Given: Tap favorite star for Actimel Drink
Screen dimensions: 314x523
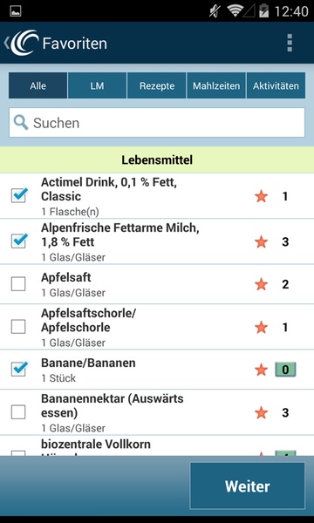Looking at the screenshot, I should (262, 196).
